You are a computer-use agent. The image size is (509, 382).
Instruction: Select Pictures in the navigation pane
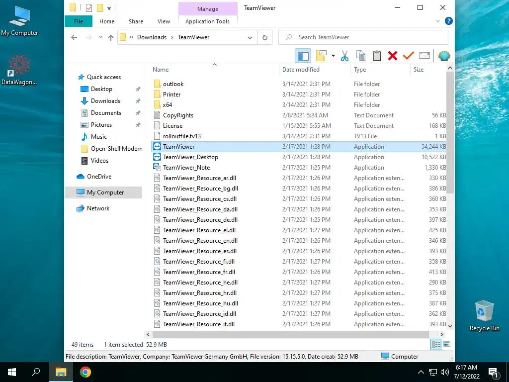(101, 125)
